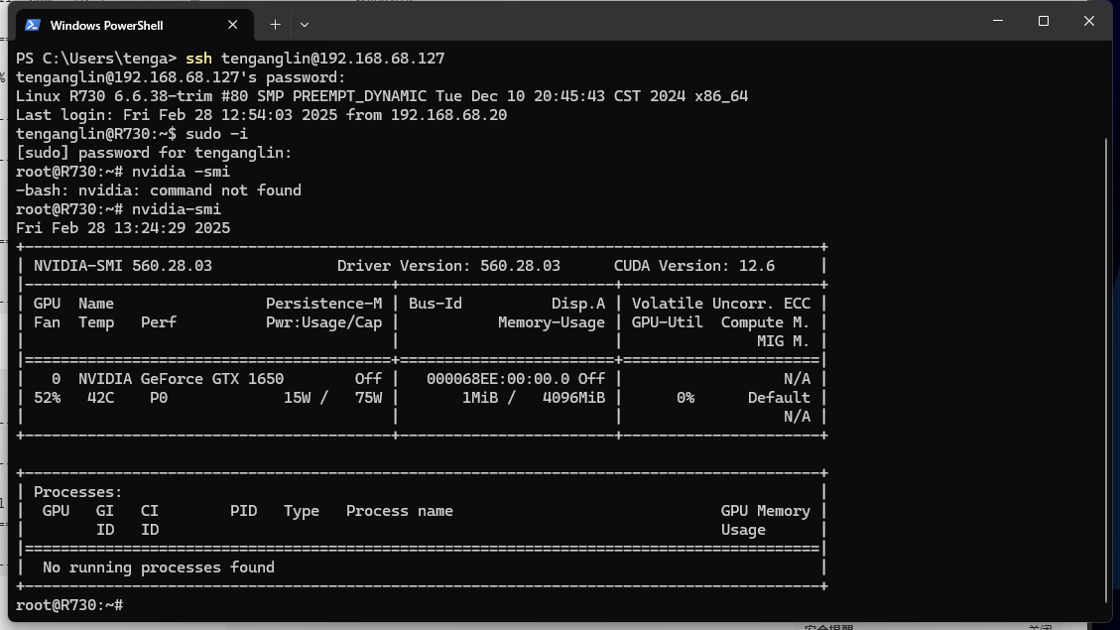Click the 'Disp.A' column header

pyautogui.click(x=578, y=305)
